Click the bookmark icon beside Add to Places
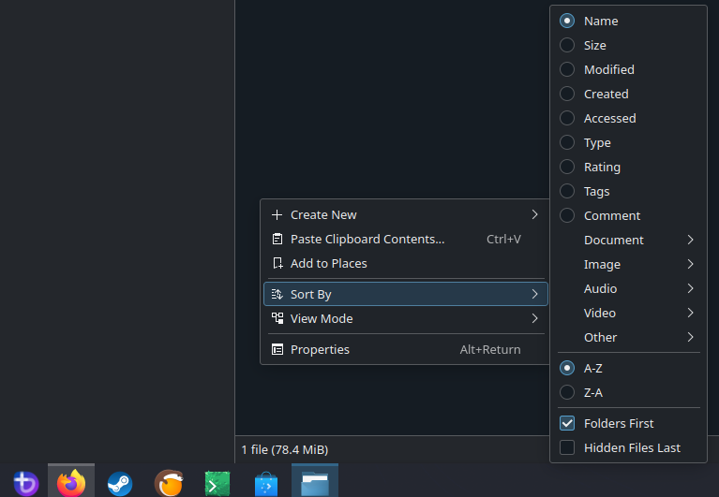719x497 pixels. [x=277, y=263]
